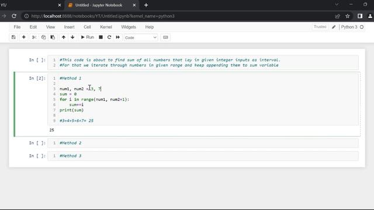Click the 'print(sum)' line

pyautogui.click(x=71, y=110)
